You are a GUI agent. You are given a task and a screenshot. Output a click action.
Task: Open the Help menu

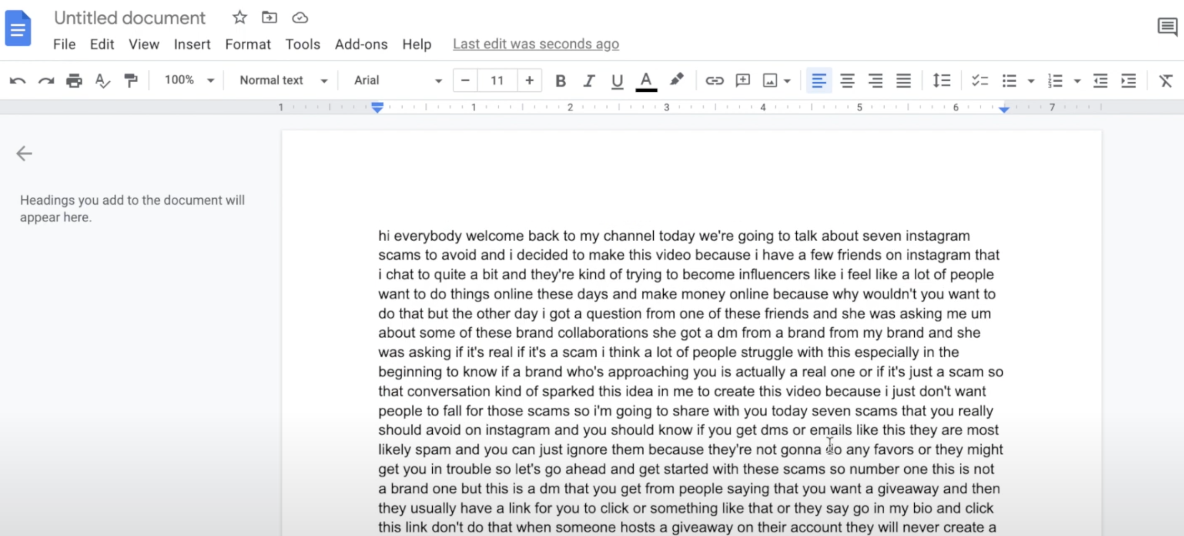click(x=417, y=44)
